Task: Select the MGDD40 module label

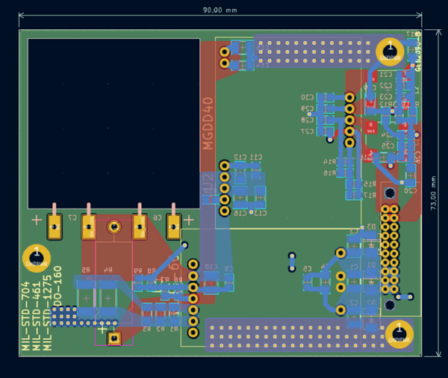Action: click(208, 125)
